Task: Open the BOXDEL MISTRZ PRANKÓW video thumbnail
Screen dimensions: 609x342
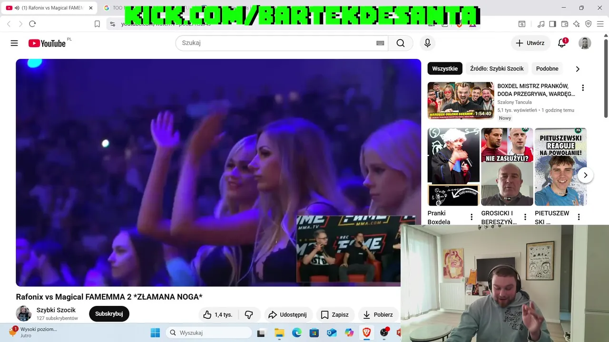Action: pos(461,100)
